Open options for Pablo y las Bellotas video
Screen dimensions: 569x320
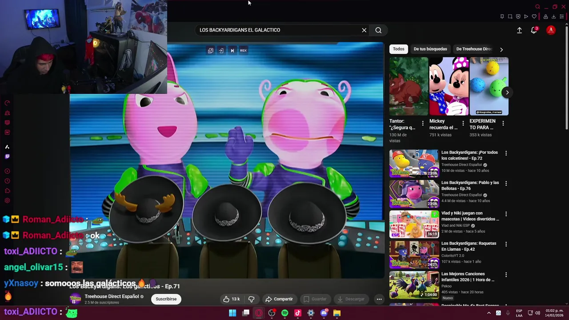506,184
